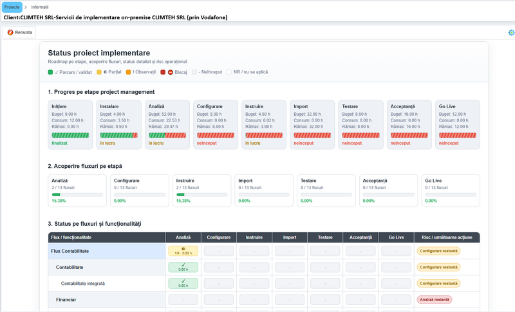Click '1. Progres pe etape project management' heading
The image size is (515, 312).
[101, 92]
